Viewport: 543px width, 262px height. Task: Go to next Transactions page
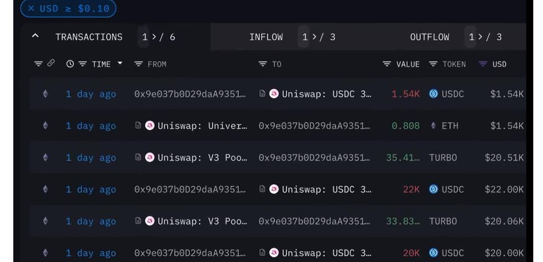tap(154, 37)
